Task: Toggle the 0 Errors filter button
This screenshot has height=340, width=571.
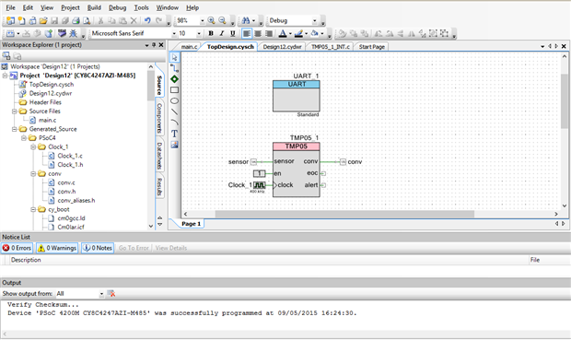Action: [x=17, y=248]
